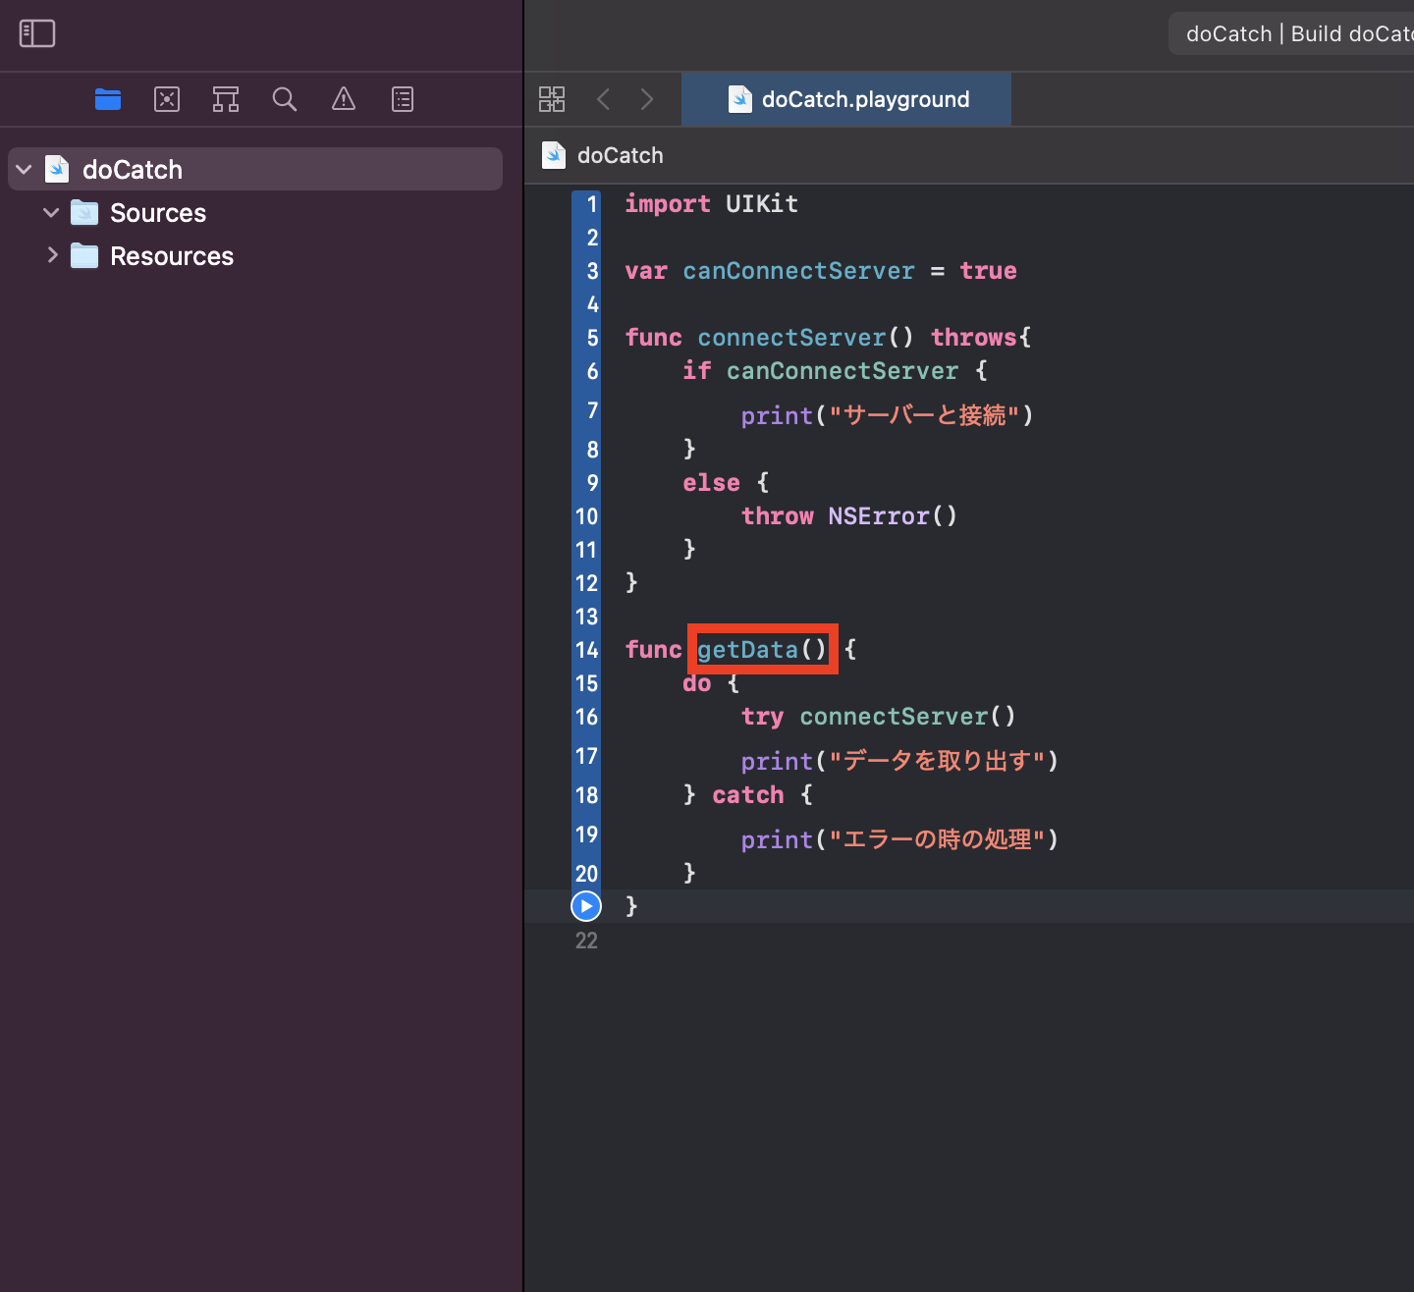Click the Swift icon on the doCatch.playground tab

(739, 99)
